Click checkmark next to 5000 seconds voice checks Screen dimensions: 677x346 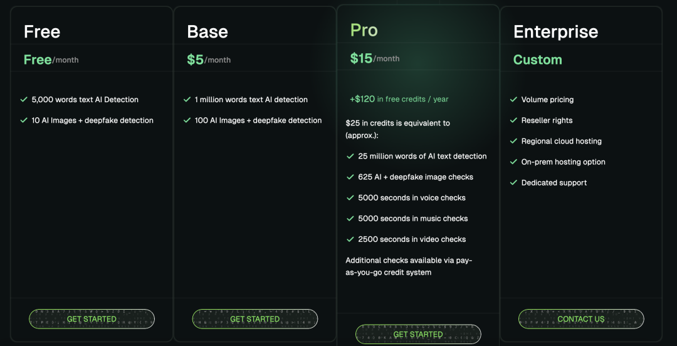coord(350,197)
